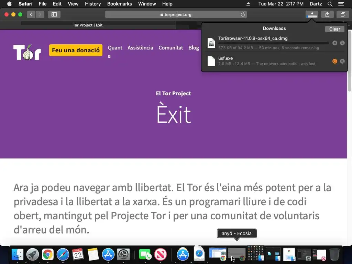Image resolution: width=352 pixels, height=264 pixels.
Task: Resume the usf.exe download
Action: [335, 61]
